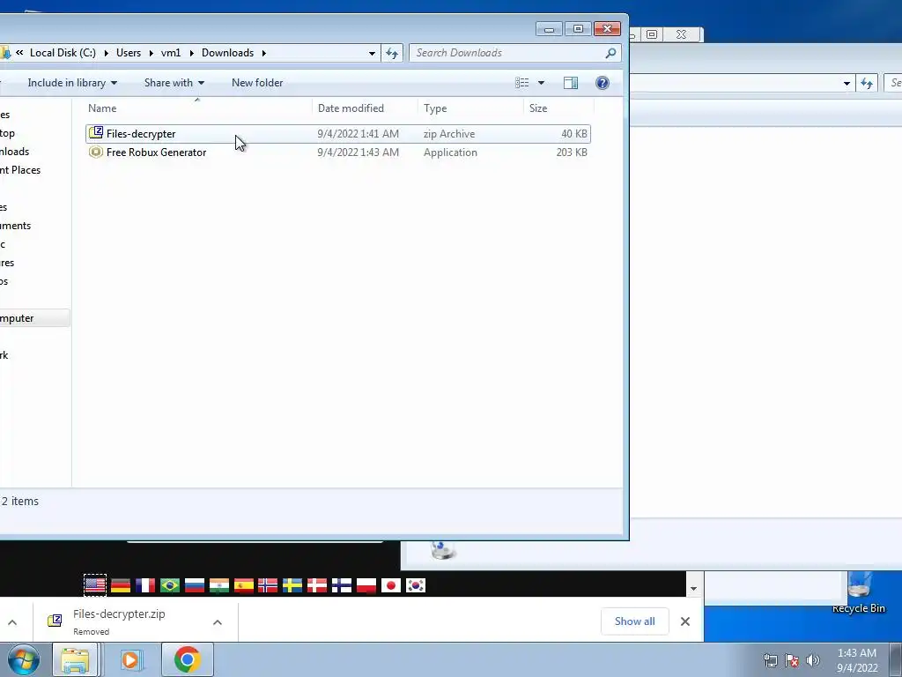Expand the vm1 breadcrumb arrow
Image resolution: width=902 pixels, height=677 pixels.
pyautogui.click(x=191, y=53)
